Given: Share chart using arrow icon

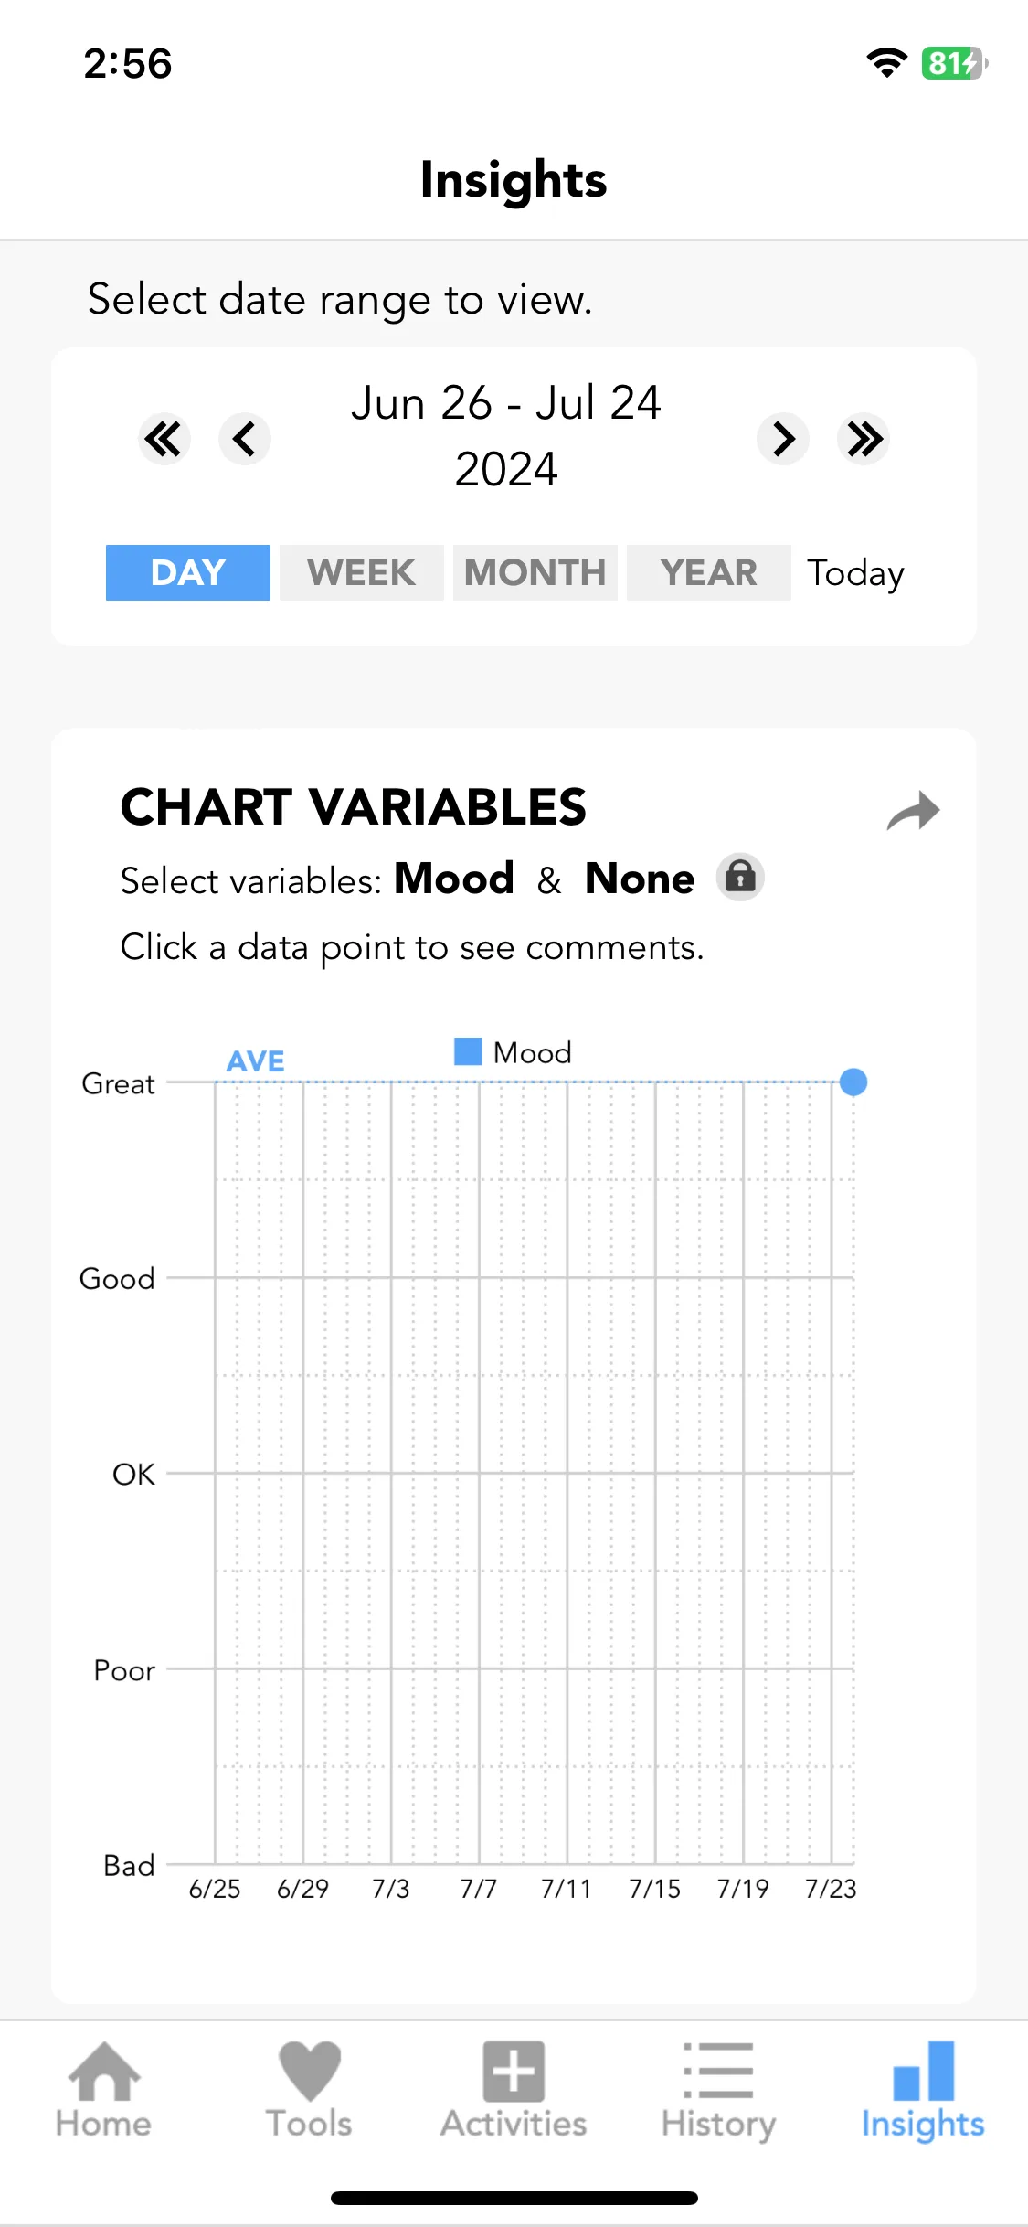Looking at the screenshot, I should 913,811.
